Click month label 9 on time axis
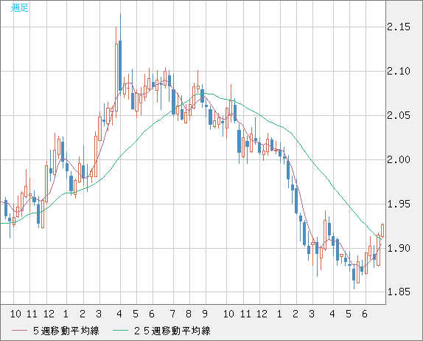Screen dimensions: 423x341 point(205,314)
